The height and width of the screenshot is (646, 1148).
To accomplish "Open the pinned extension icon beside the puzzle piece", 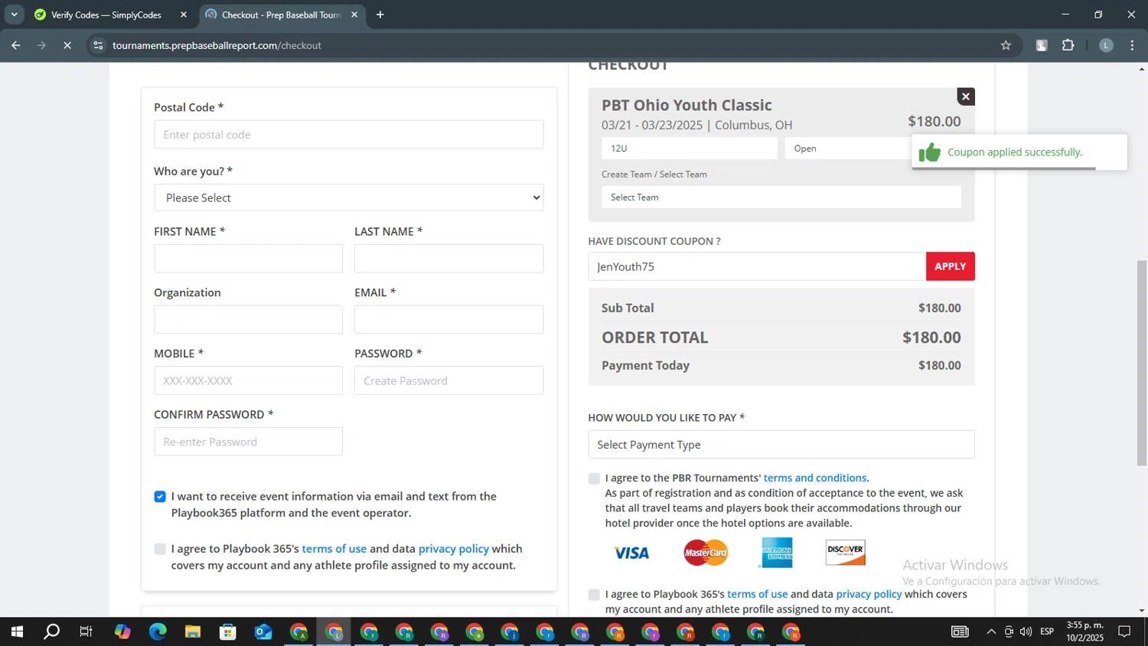I will pyautogui.click(x=1042, y=45).
